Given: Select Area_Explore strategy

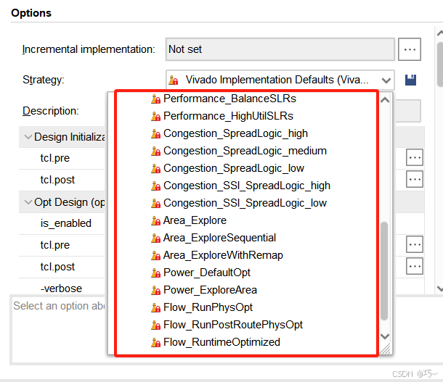Looking at the screenshot, I should click(x=195, y=220).
